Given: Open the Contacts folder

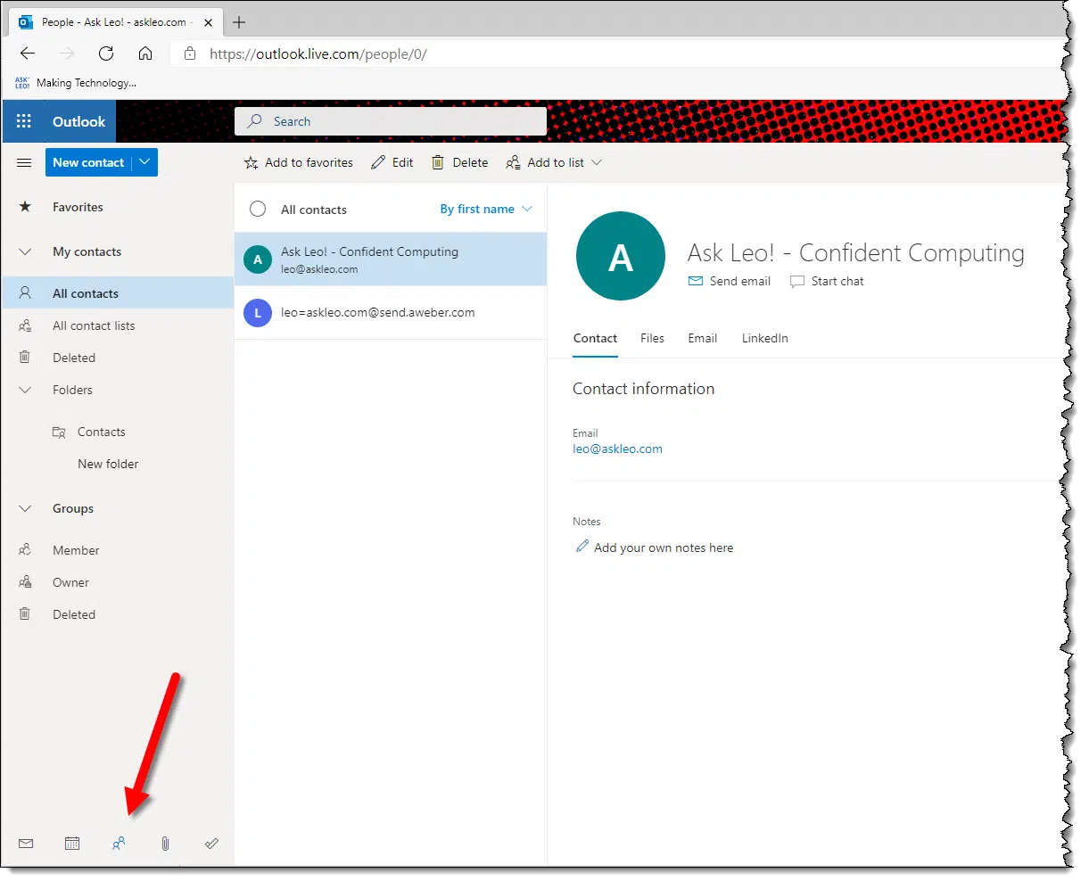Looking at the screenshot, I should [118, 432].
